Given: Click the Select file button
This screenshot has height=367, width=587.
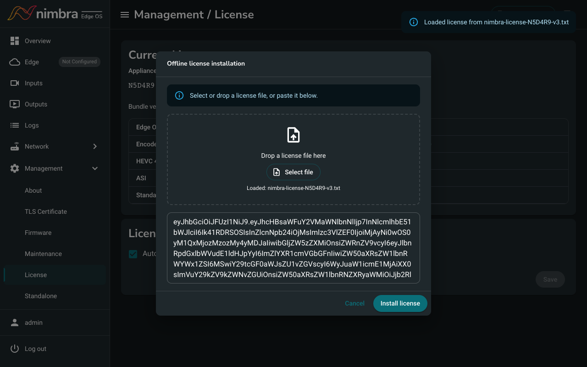Looking at the screenshot, I should pyautogui.click(x=293, y=172).
